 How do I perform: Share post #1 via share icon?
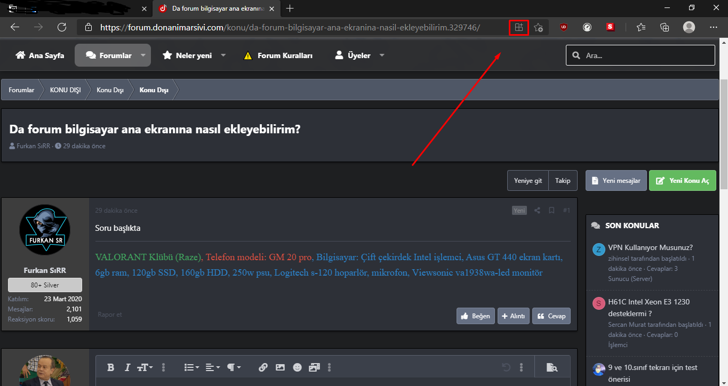click(x=537, y=210)
